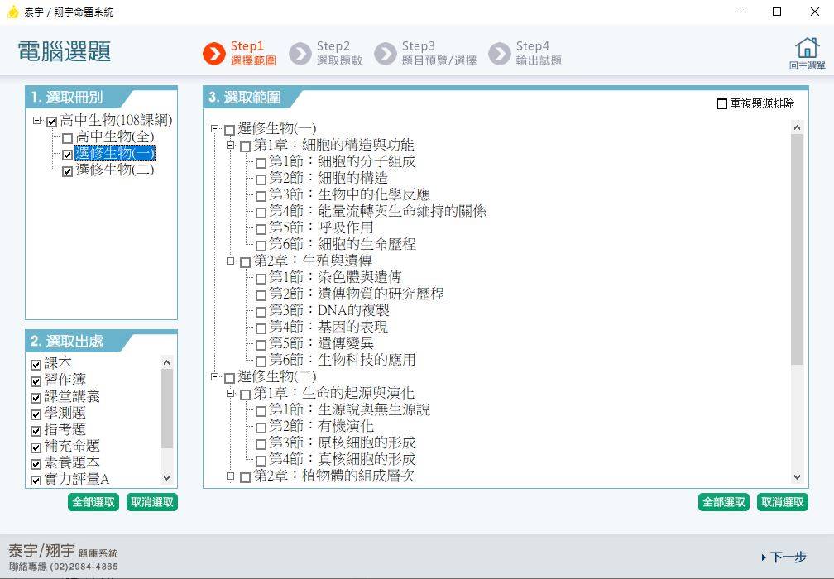
Task: Uncheck the 課本 source checkbox
Action: click(36, 365)
